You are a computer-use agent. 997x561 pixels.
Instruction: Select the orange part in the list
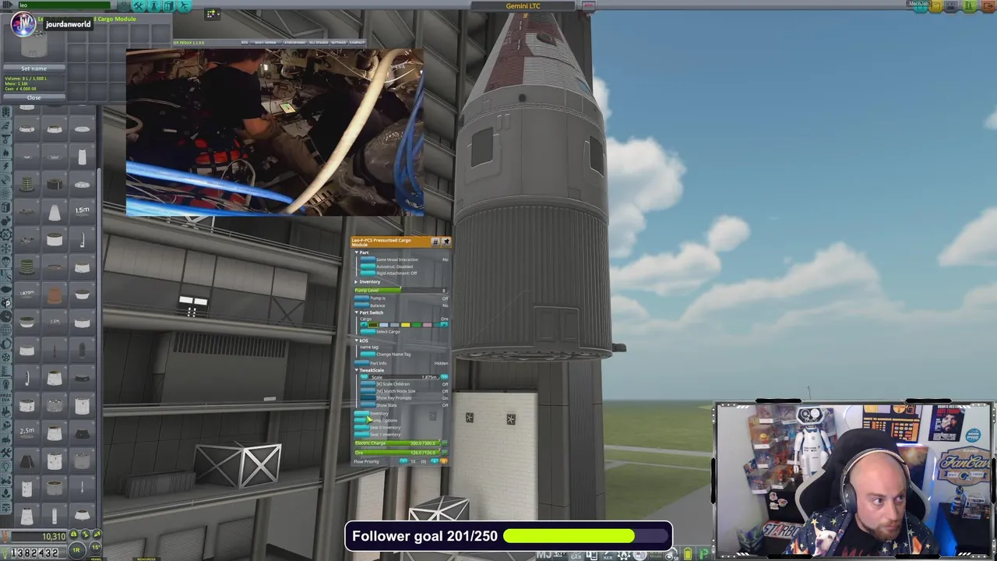pos(54,295)
